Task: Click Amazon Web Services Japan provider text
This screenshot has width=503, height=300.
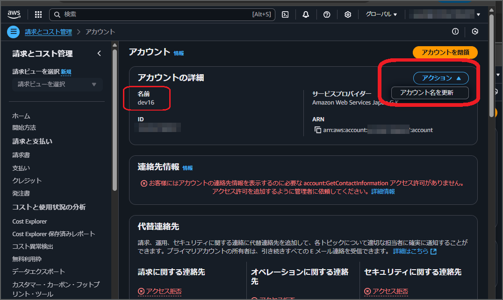Action: click(355, 103)
